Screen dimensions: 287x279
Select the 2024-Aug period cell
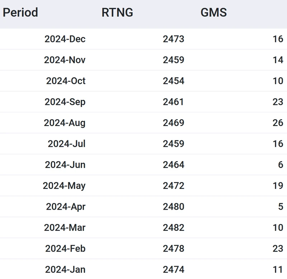point(65,123)
